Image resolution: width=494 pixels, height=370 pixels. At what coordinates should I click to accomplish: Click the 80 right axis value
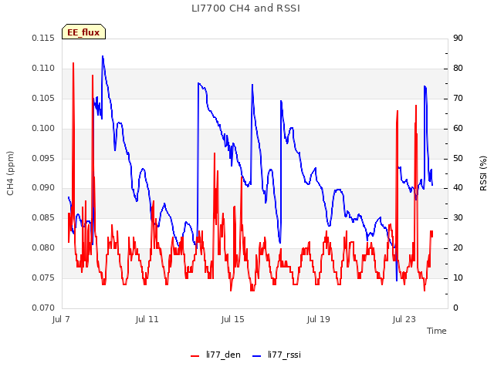pyautogui.click(x=458, y=69)
